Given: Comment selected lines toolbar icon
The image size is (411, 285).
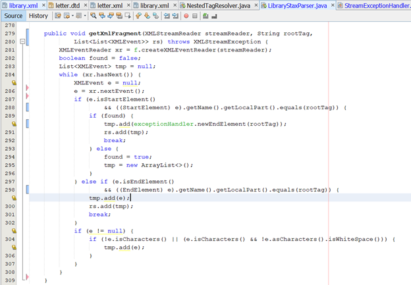Looking at the screenshot, I should tap(205, 16).
